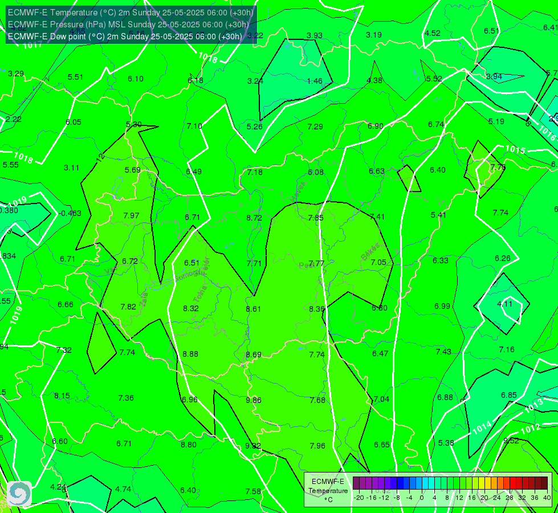
Task: Click the 9.86 dew point value
Action: [254, 400]
